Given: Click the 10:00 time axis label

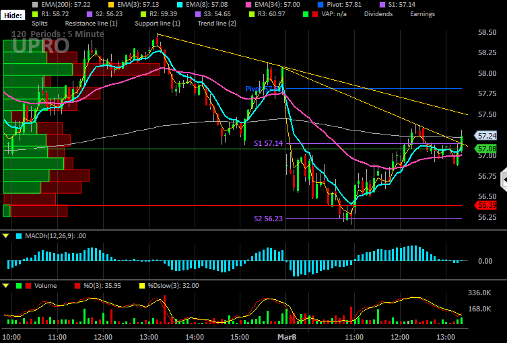Looking at the screenshot, I should tap(11, 337).
